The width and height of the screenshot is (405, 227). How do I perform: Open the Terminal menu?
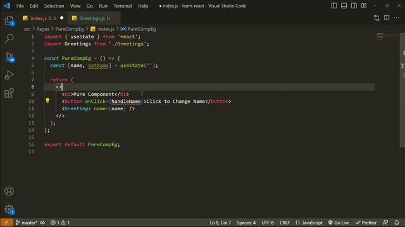(x=123, y=6)
